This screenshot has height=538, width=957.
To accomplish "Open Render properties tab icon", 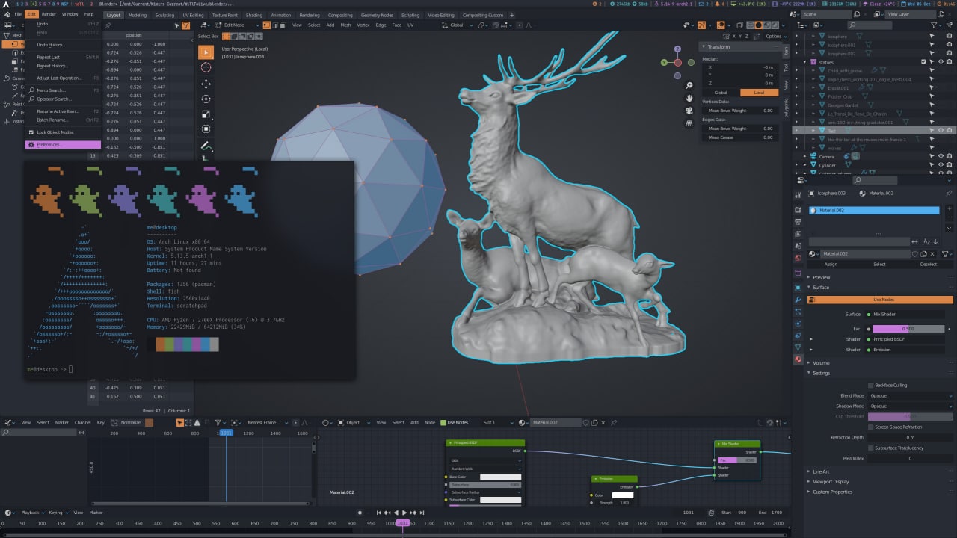I will (798, 210).
